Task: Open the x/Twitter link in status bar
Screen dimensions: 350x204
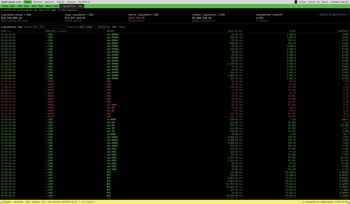Action: [6, 202]
